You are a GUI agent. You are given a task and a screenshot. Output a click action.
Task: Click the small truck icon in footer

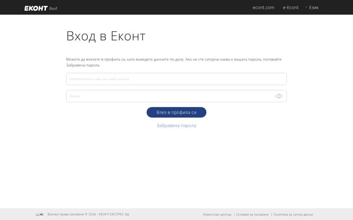click(x=39, y=215)
